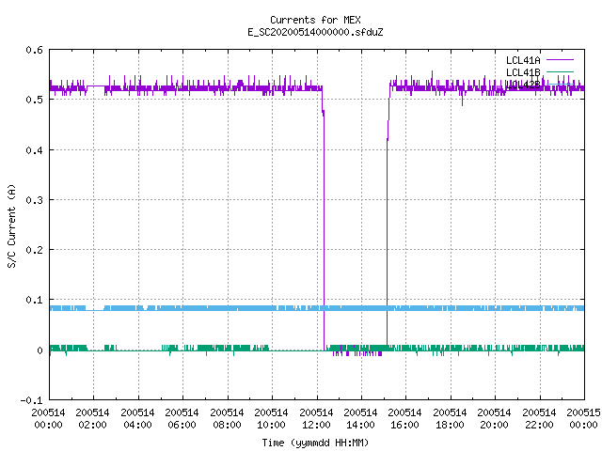
Task: Click the purple LCL41A legend line sample
Action: pyautogui.click(x=560, y=60)
